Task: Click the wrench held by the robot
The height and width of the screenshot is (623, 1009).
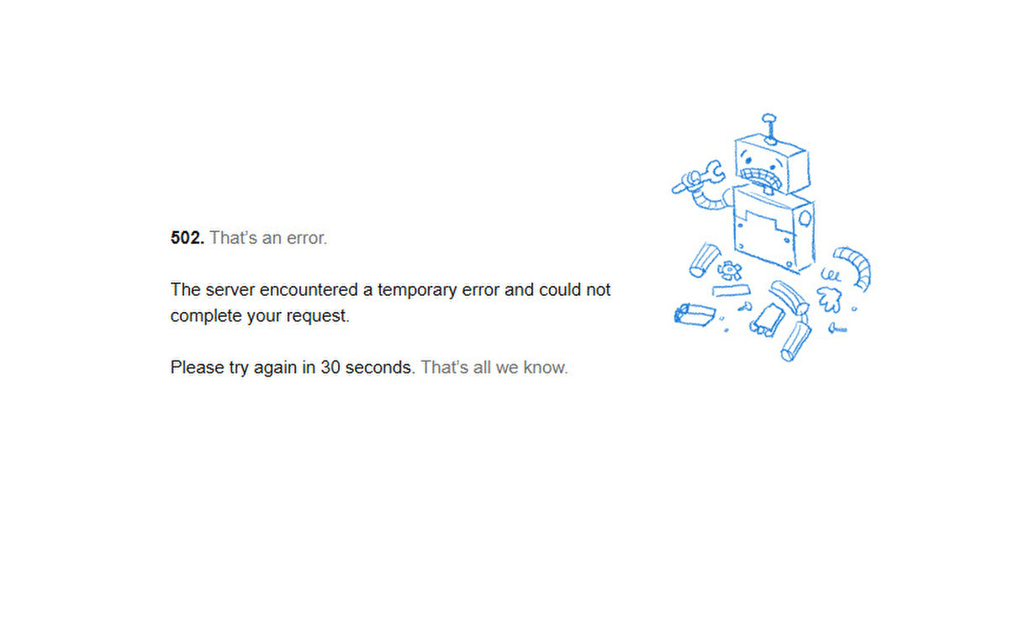Action: click(x=699, y=177)
